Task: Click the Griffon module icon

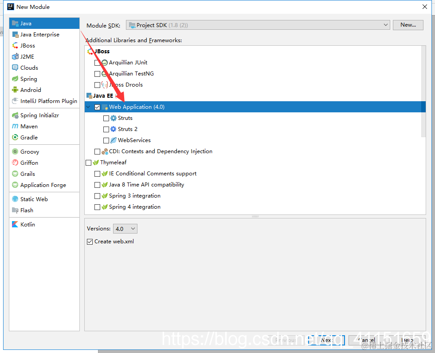Action: (x=15, y=163)
